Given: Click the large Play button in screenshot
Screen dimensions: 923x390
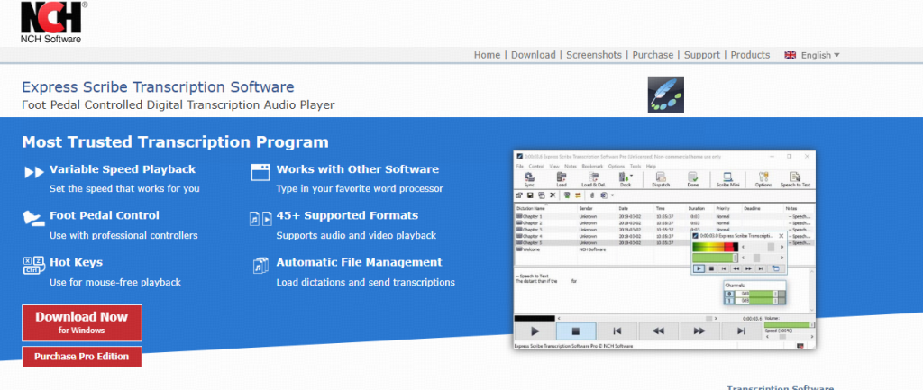Looking at the screenshot, I should (535, 331).
